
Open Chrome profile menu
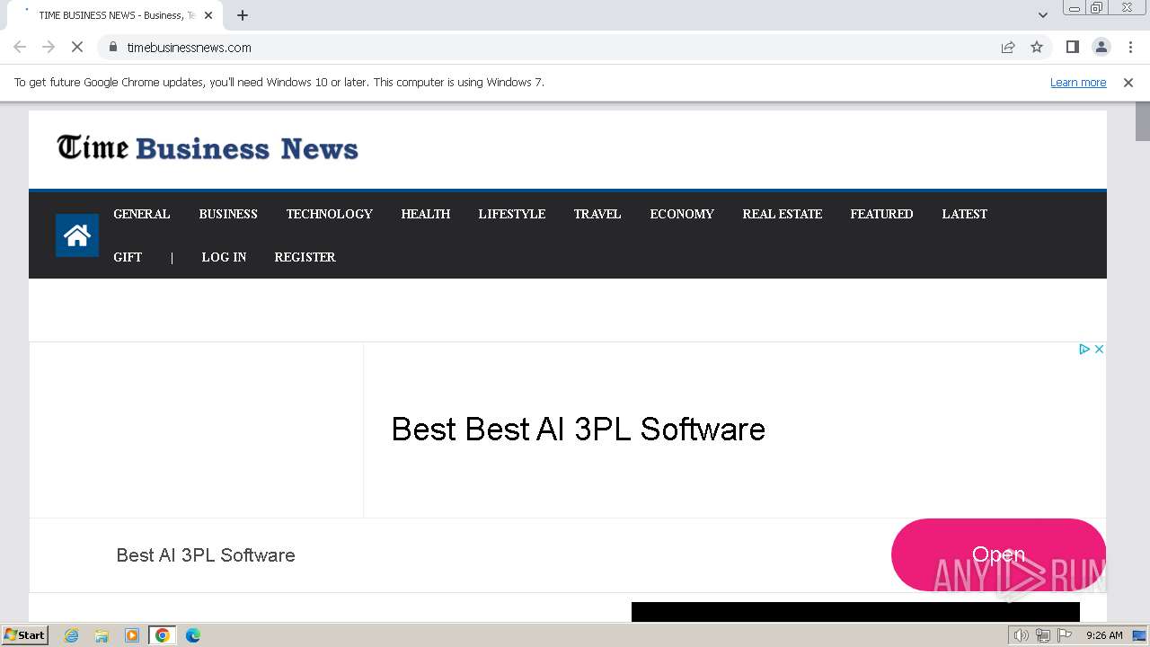[x=1101, y=47]
